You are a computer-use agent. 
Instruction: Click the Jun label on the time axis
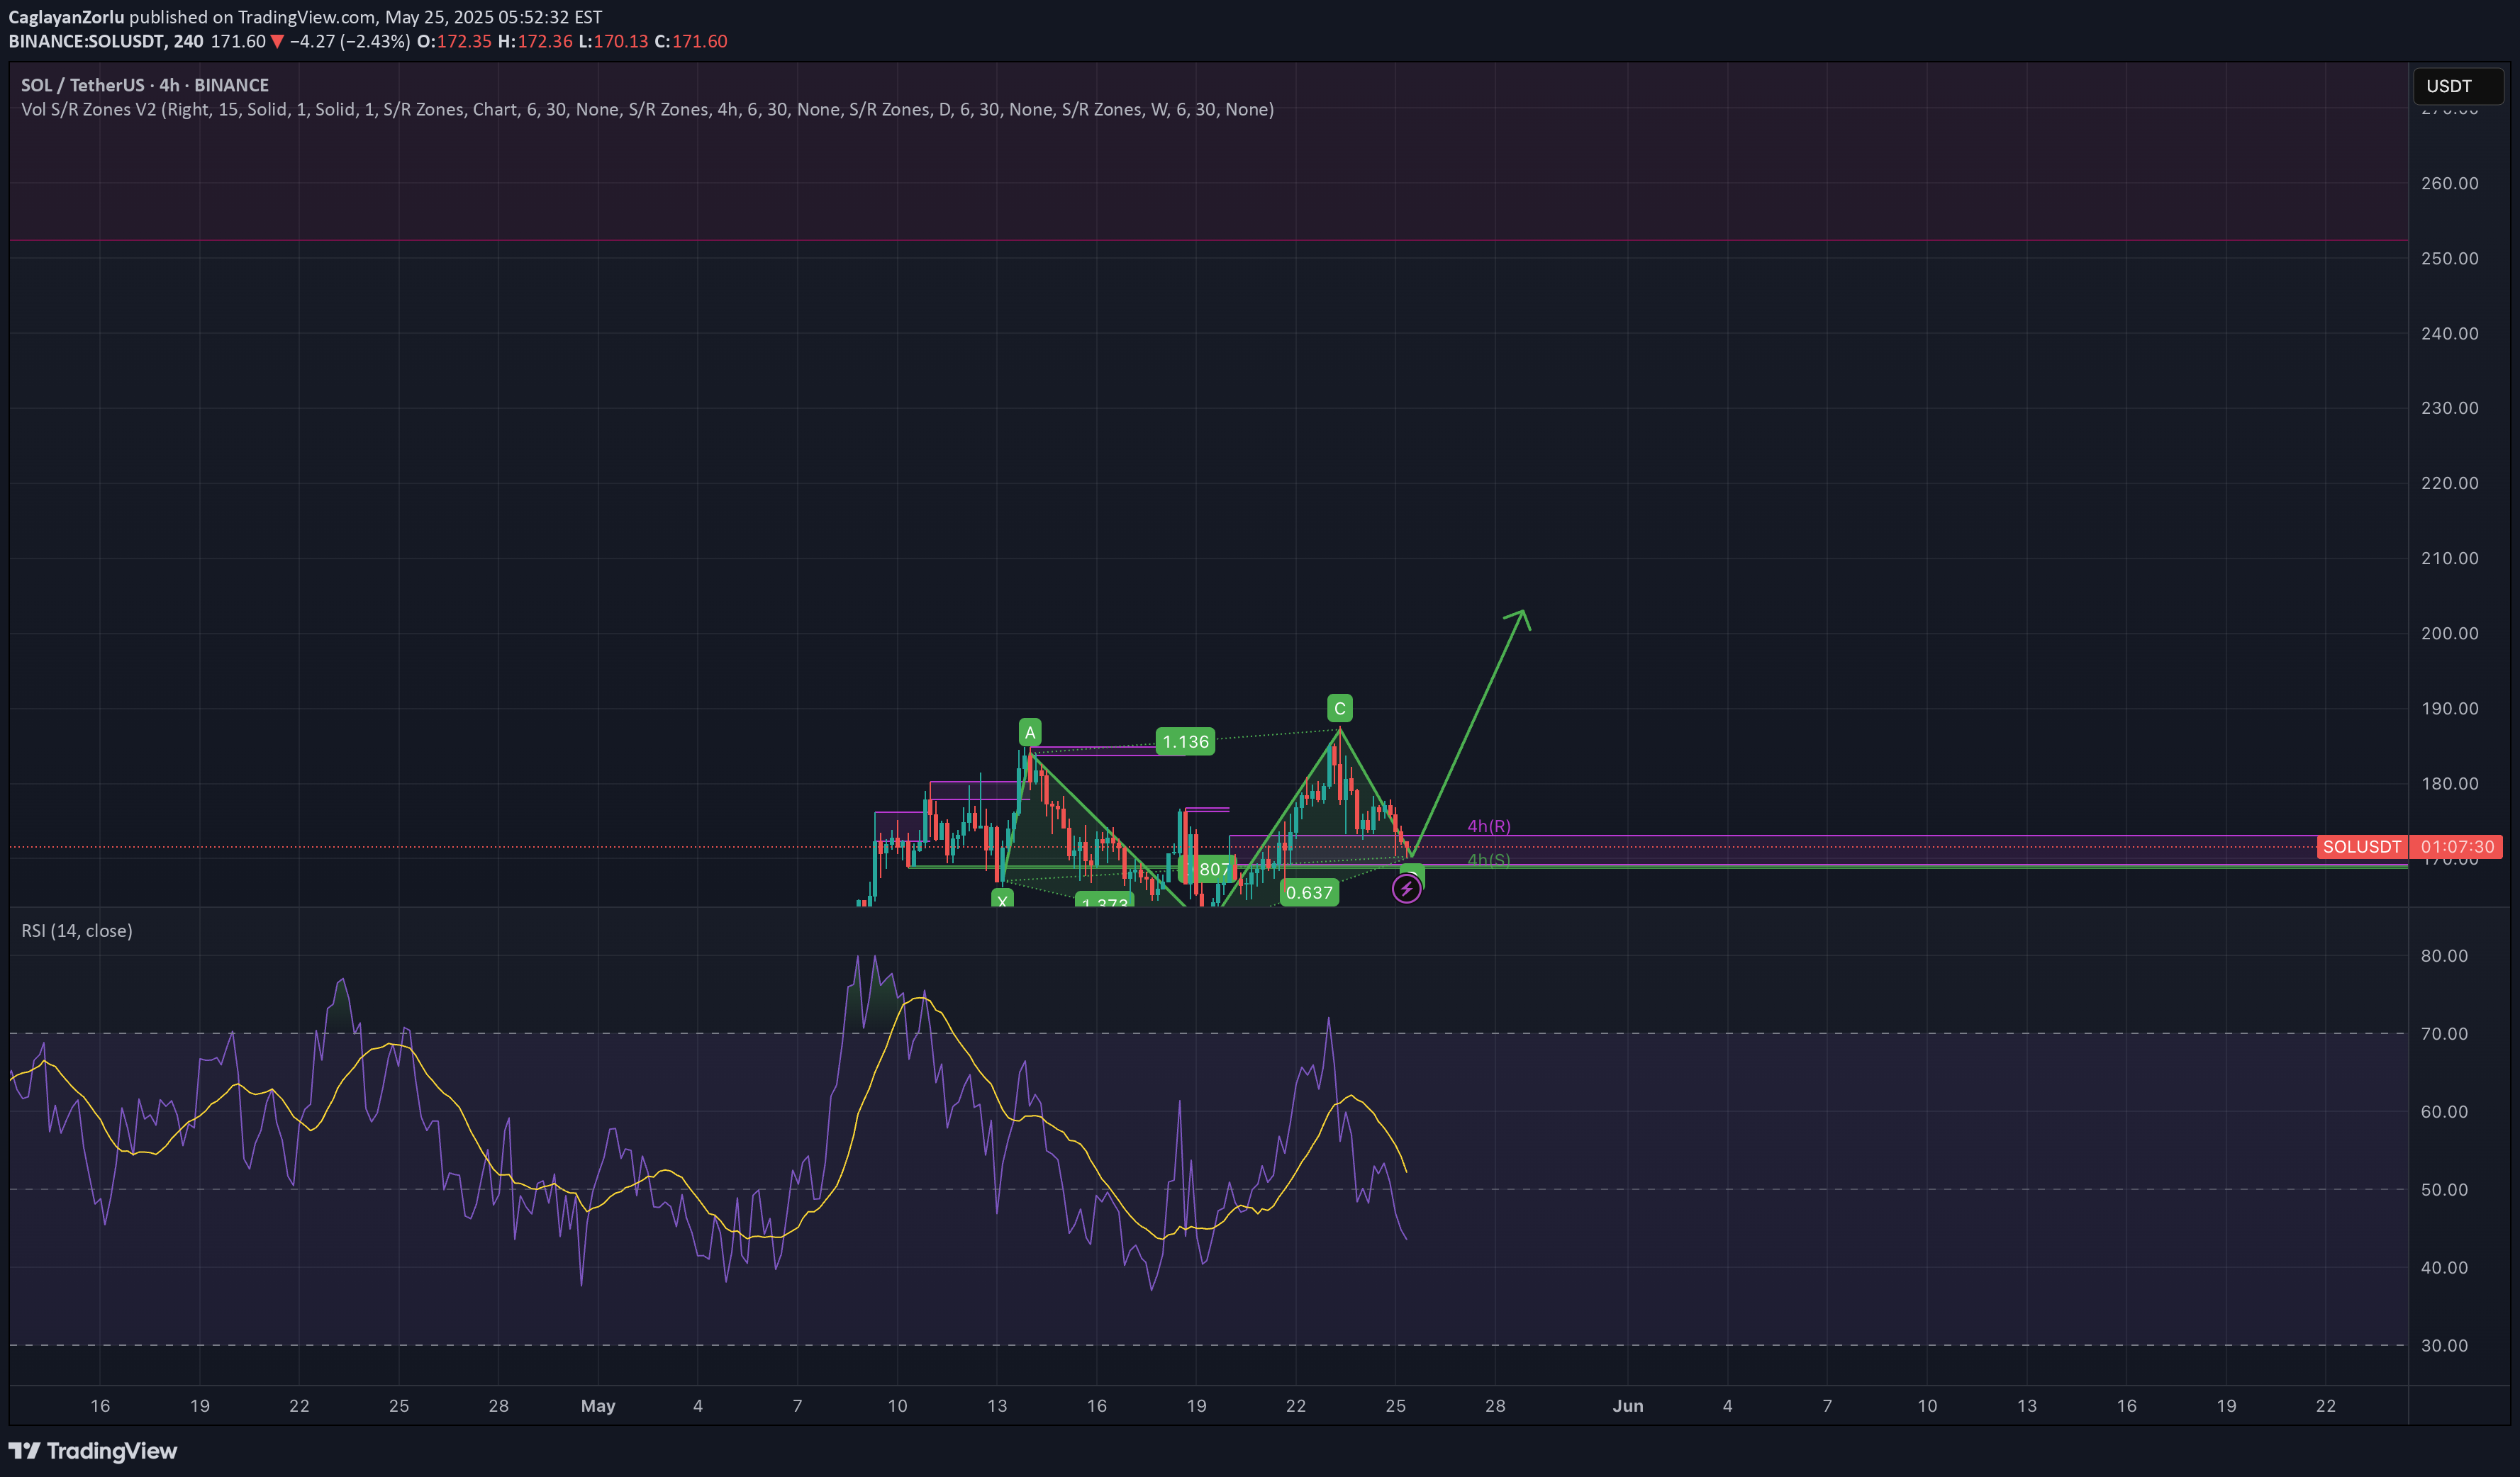[x=1628, y=1406]
